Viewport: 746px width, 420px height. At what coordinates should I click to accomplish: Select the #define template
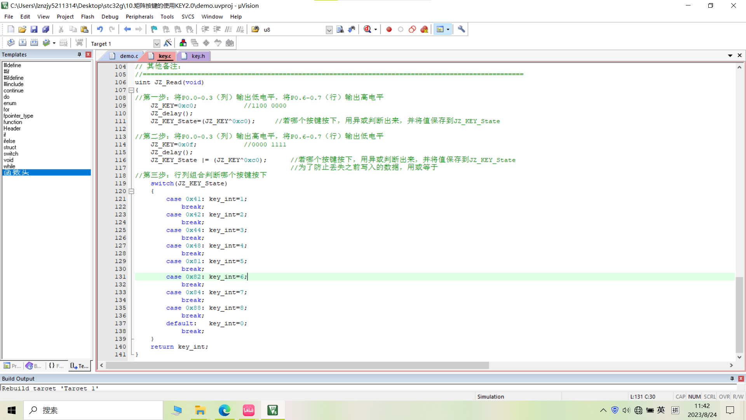[x=12, y=65]
